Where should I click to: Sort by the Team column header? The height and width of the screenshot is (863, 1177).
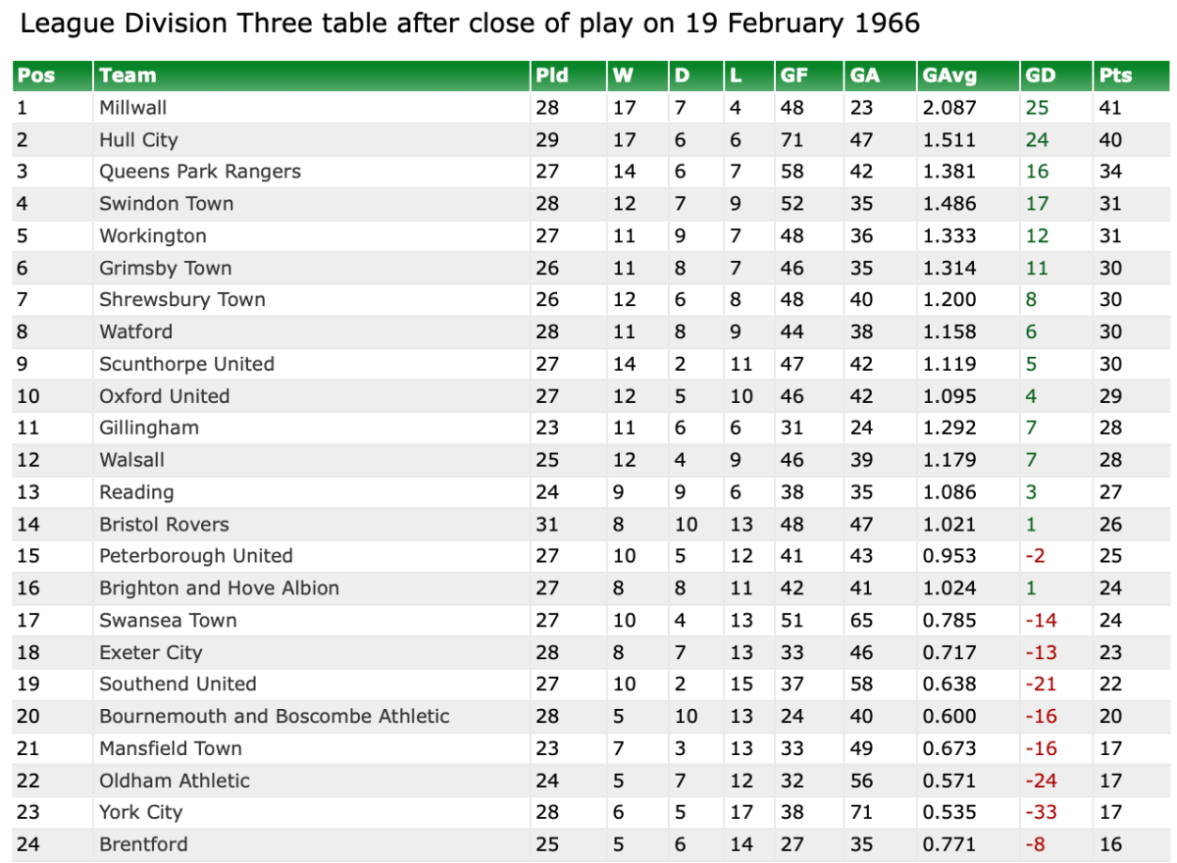128,76
